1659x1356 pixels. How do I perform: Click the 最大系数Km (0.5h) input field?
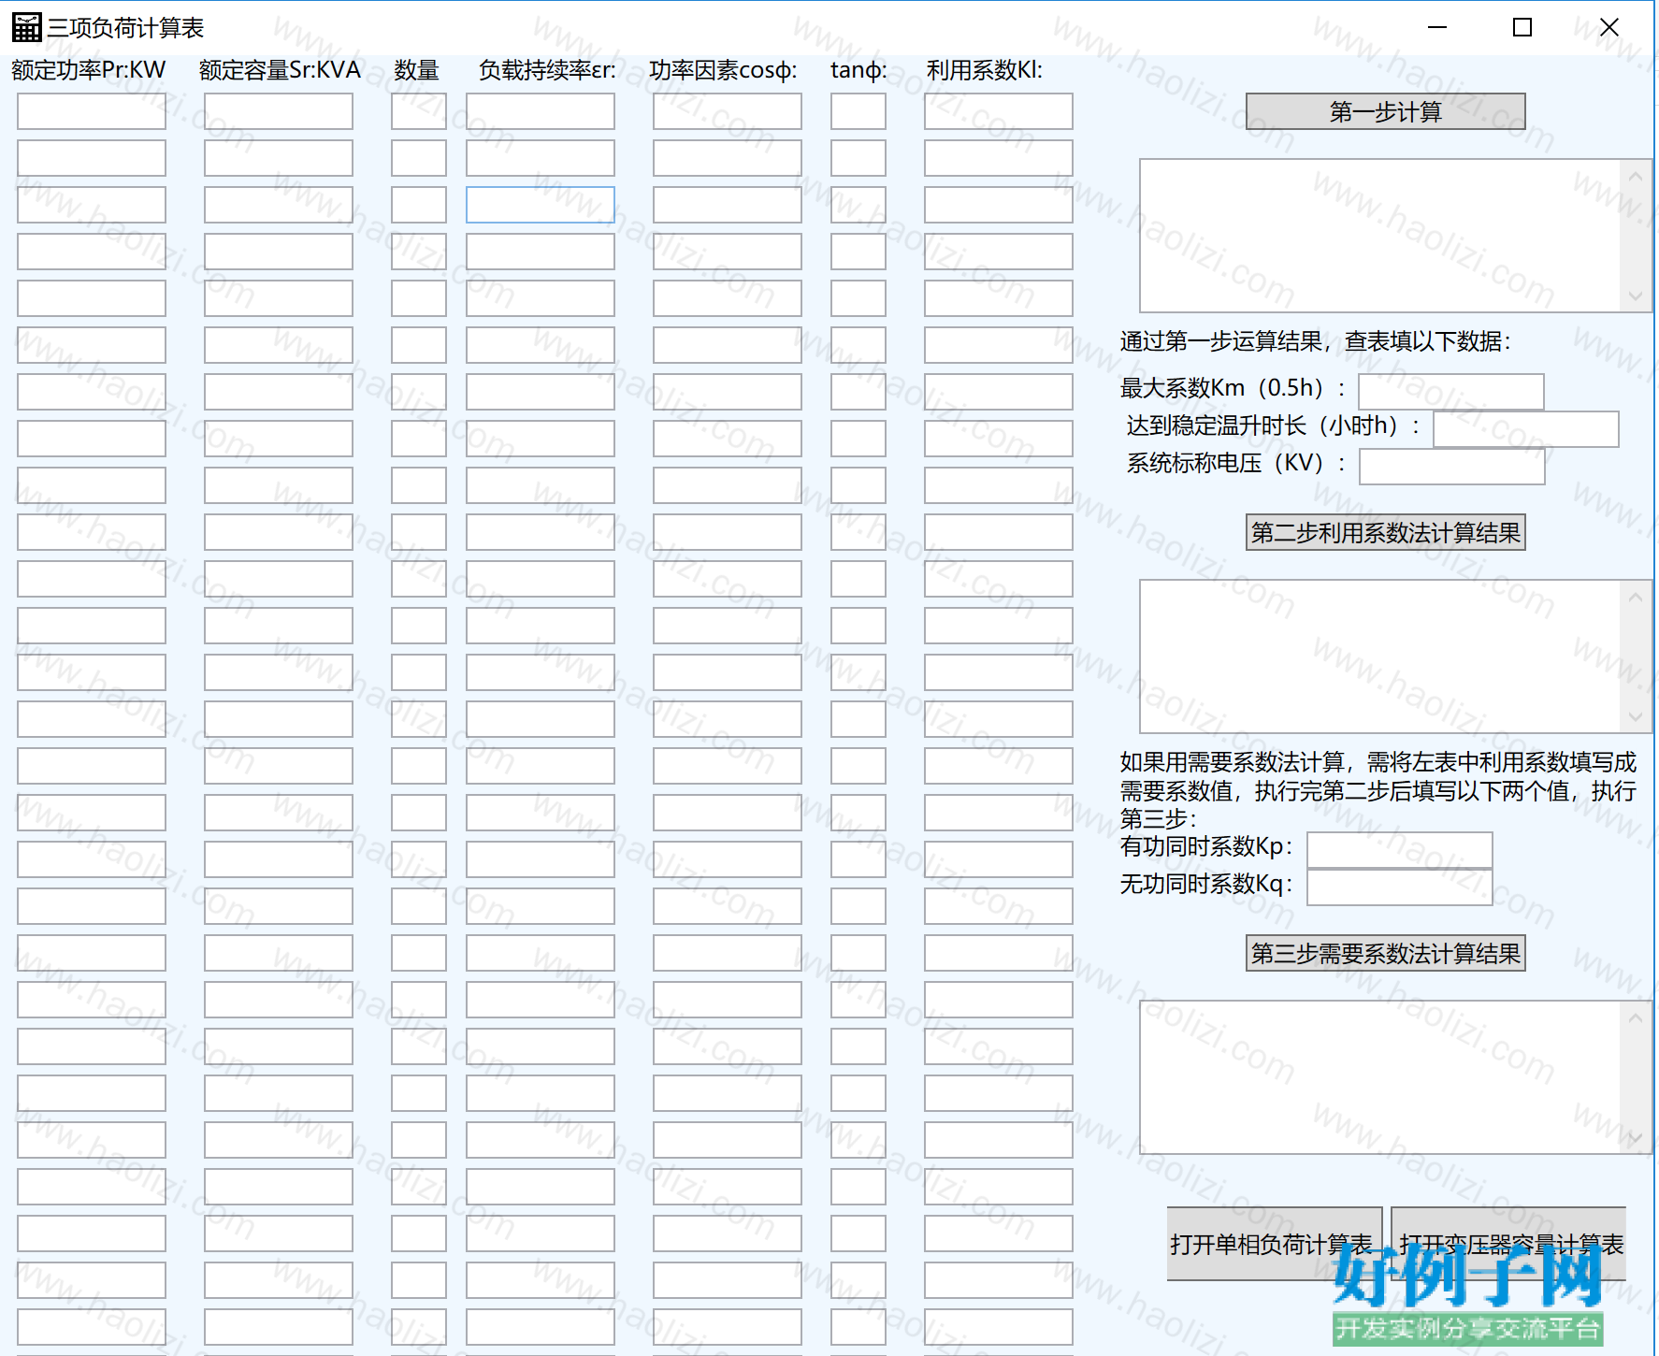pyautogui.click(x=1450, y=392)
